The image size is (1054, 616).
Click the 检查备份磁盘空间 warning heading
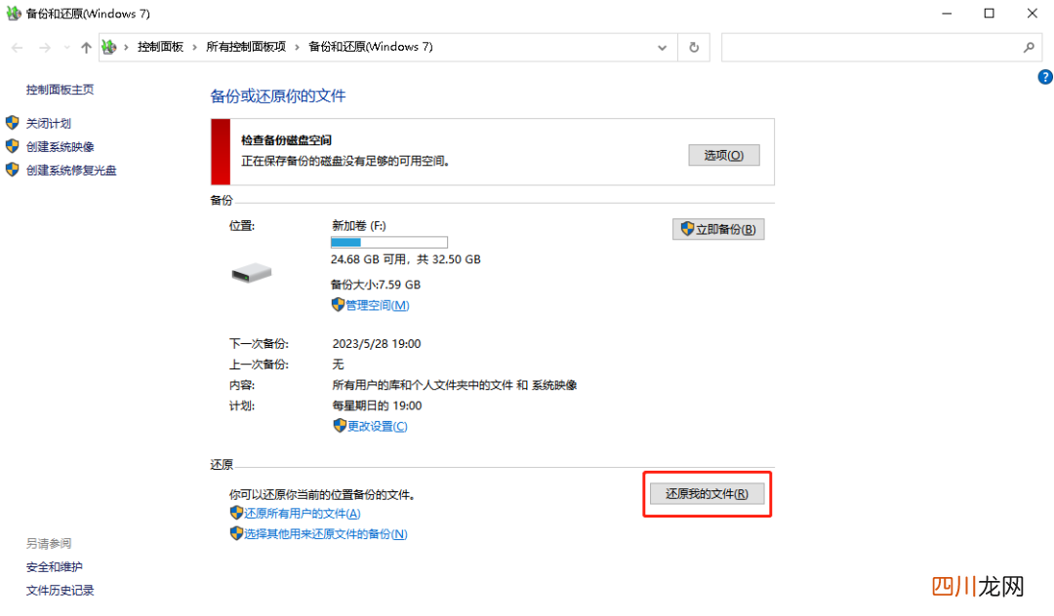(286, 140)
